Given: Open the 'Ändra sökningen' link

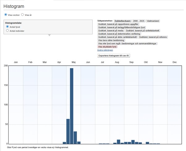Looking at the screenshot, I should click(105, 50).
